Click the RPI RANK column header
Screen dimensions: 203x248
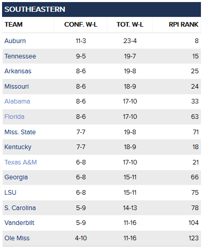[x=183, y=25]
